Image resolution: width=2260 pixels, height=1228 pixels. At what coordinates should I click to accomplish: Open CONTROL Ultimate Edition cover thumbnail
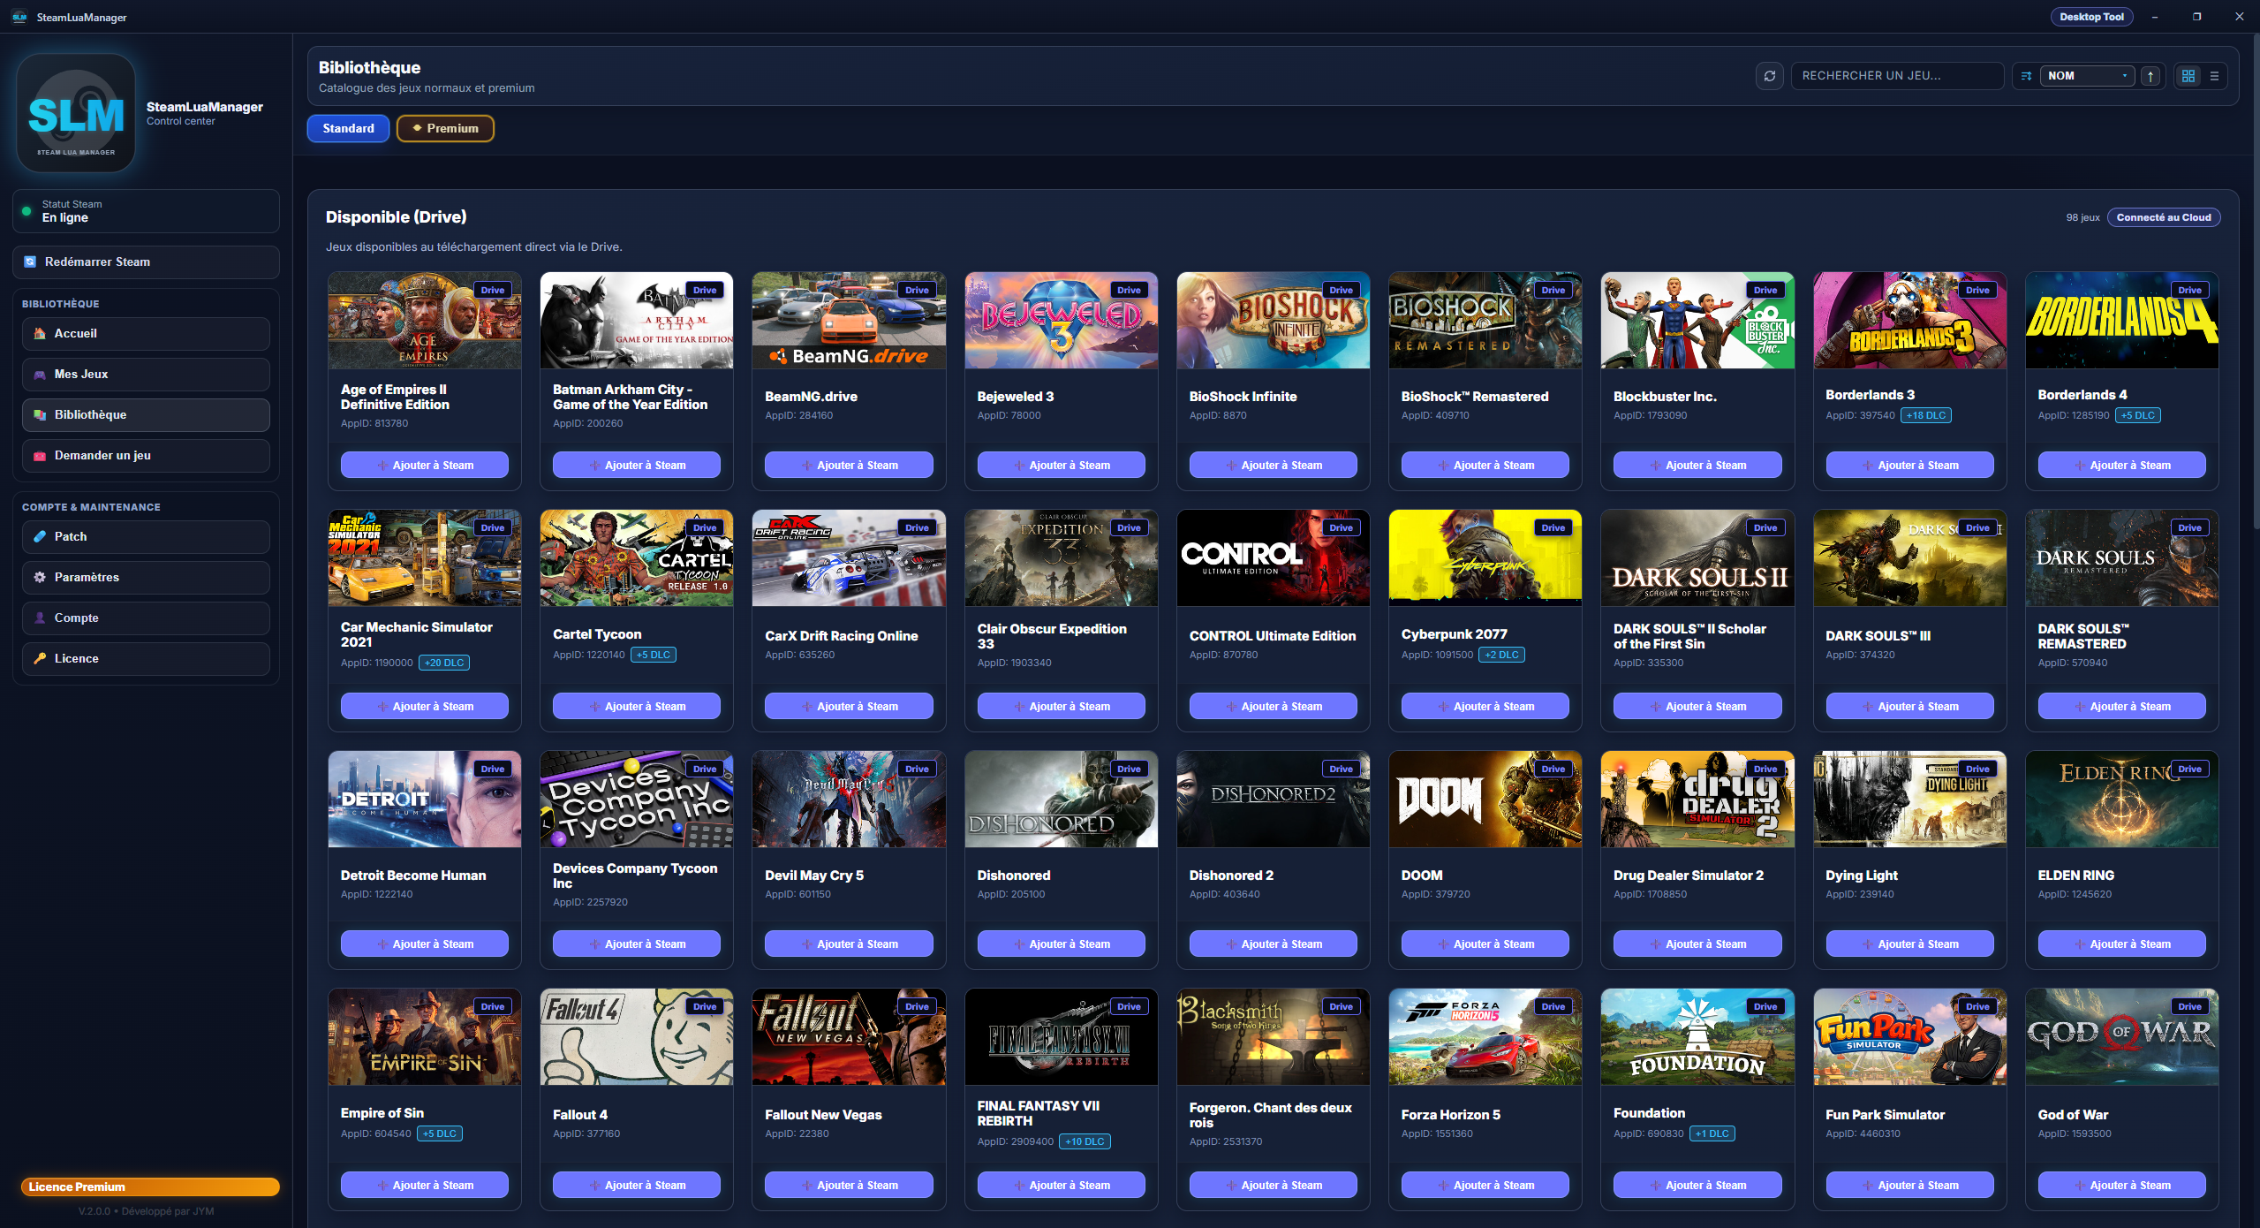pyautogui.click(x=1273, y=557)
